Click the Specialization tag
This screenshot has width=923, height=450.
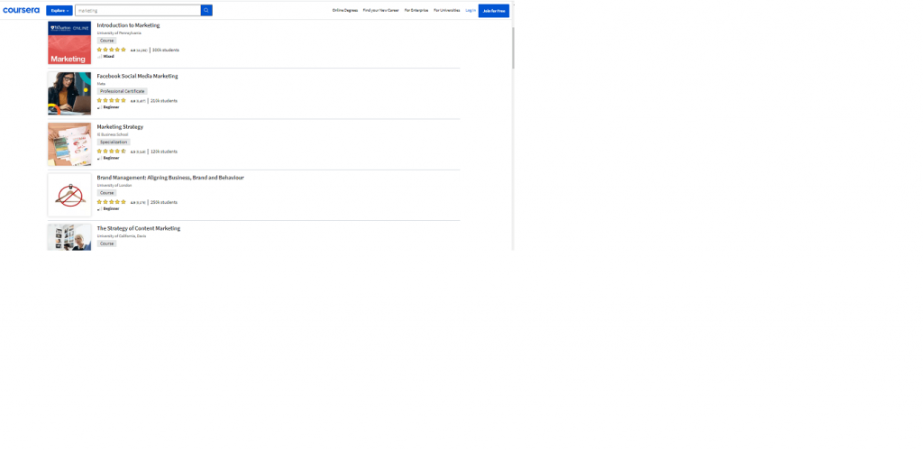114,142
